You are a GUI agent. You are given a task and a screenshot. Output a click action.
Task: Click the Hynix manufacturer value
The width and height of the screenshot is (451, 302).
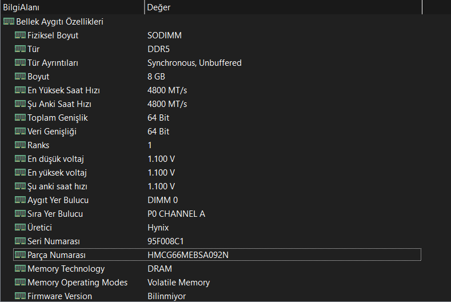click(158, 228)
